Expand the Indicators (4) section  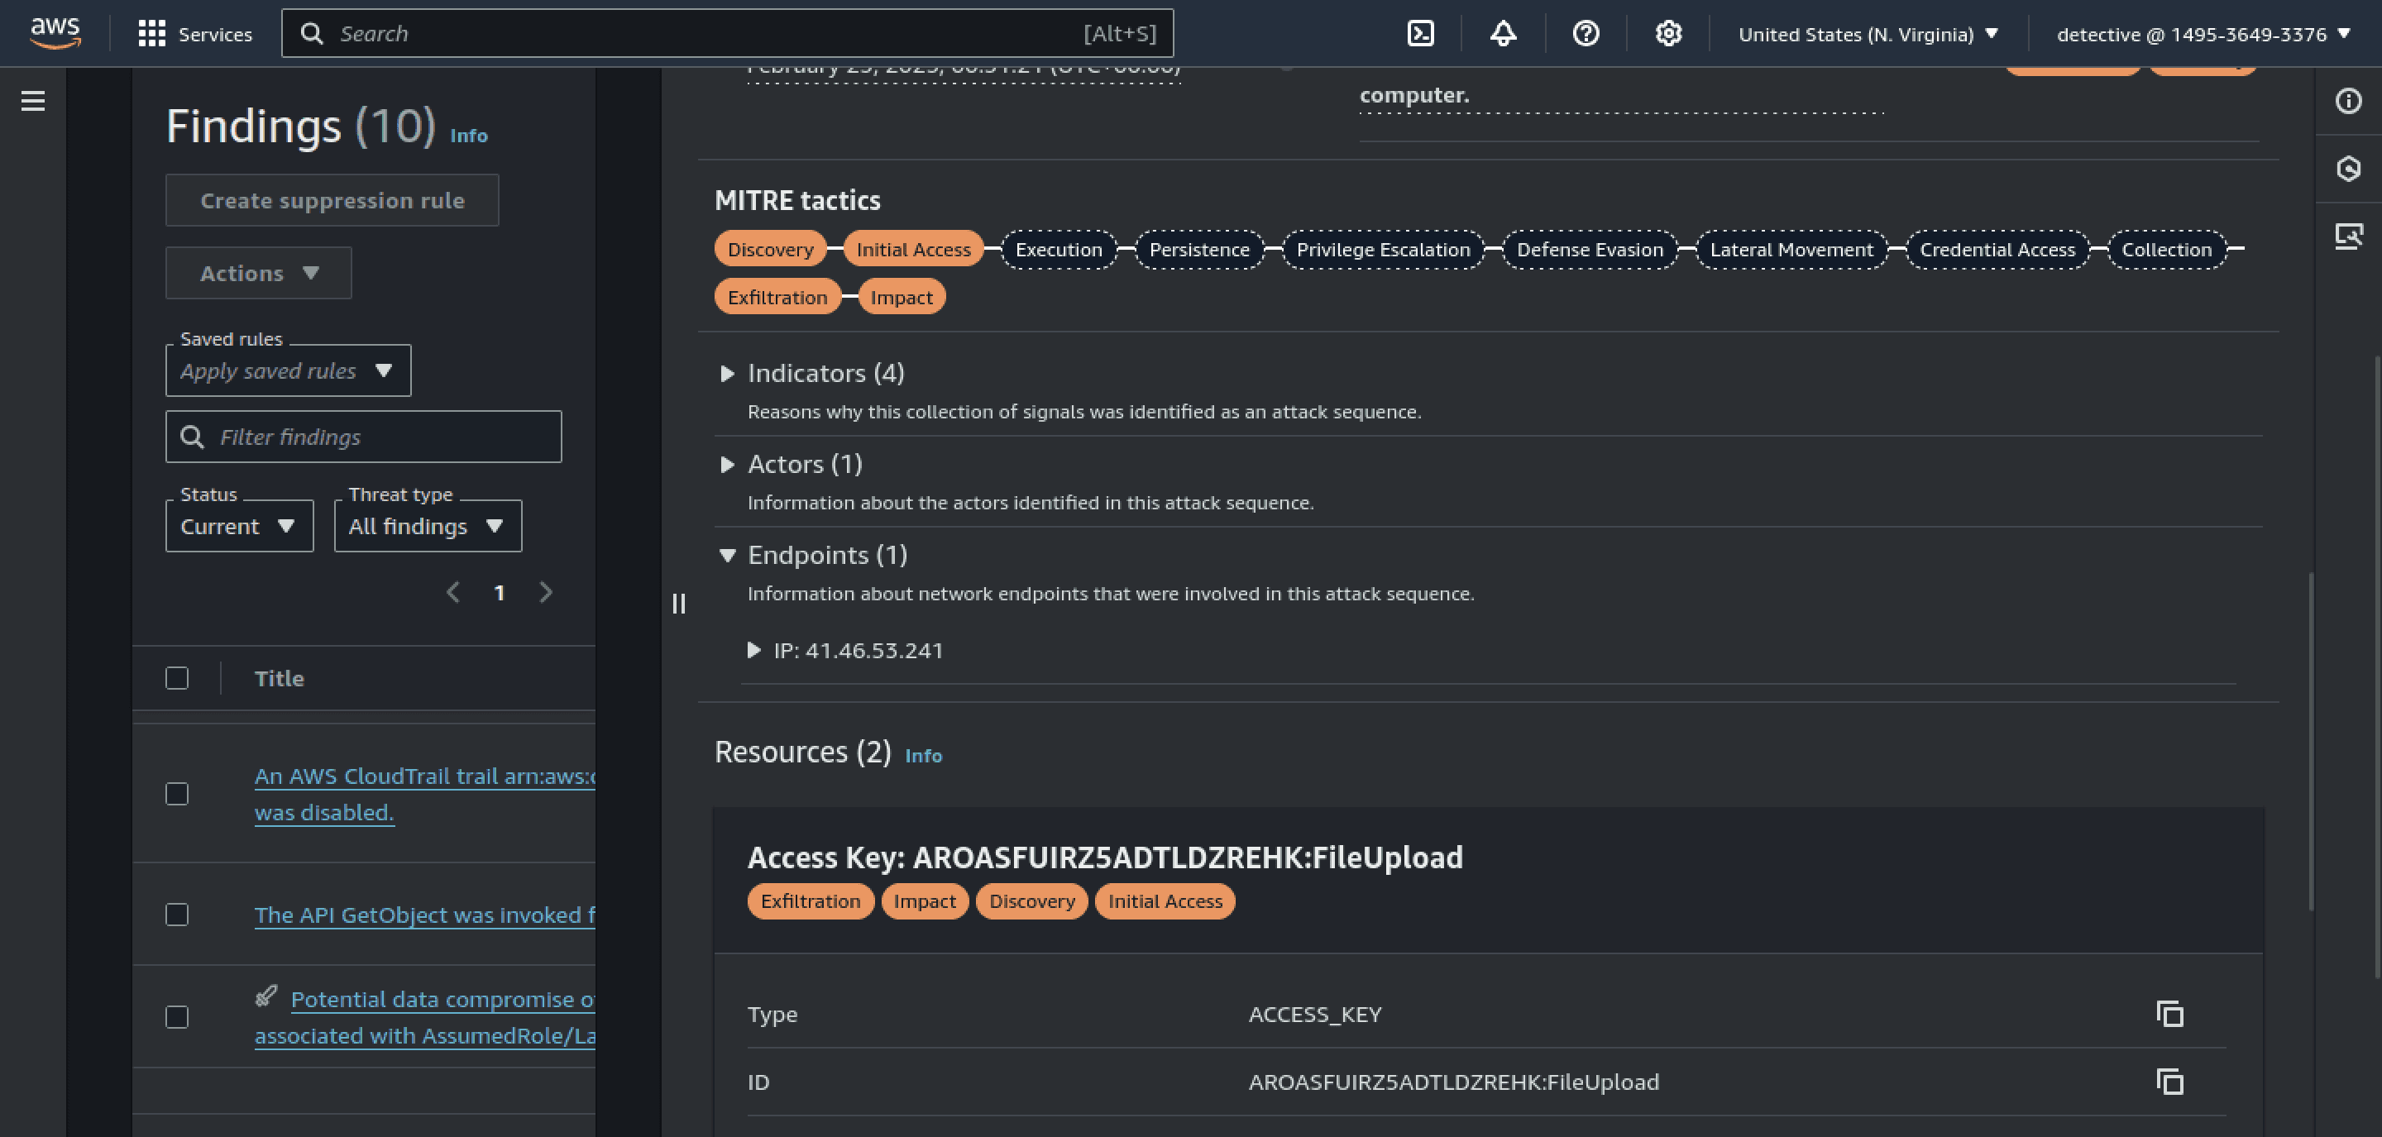coord(728,374)
